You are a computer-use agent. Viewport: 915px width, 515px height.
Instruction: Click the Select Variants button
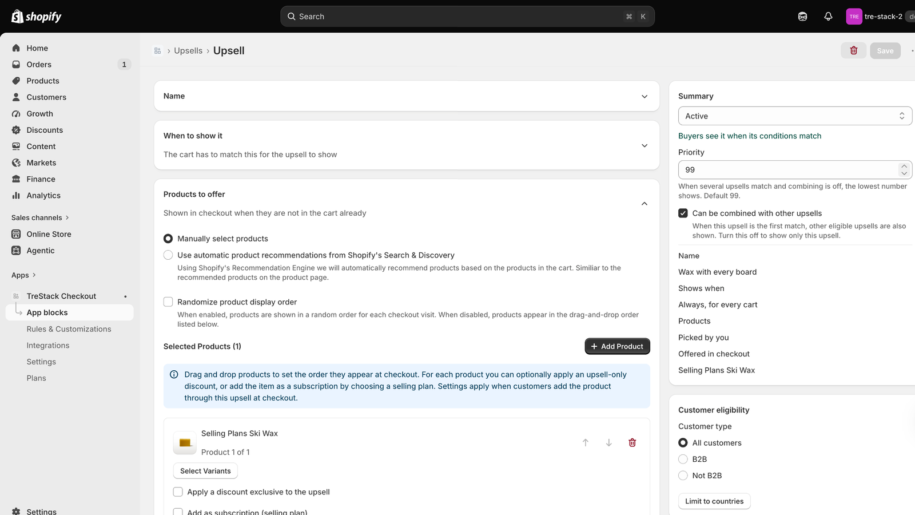pos(205,471)
